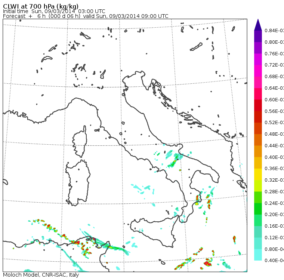Select the orange band between 0.44E-03 and 0.48E-03
Screen dimensions: 284x280
point(258,140)
